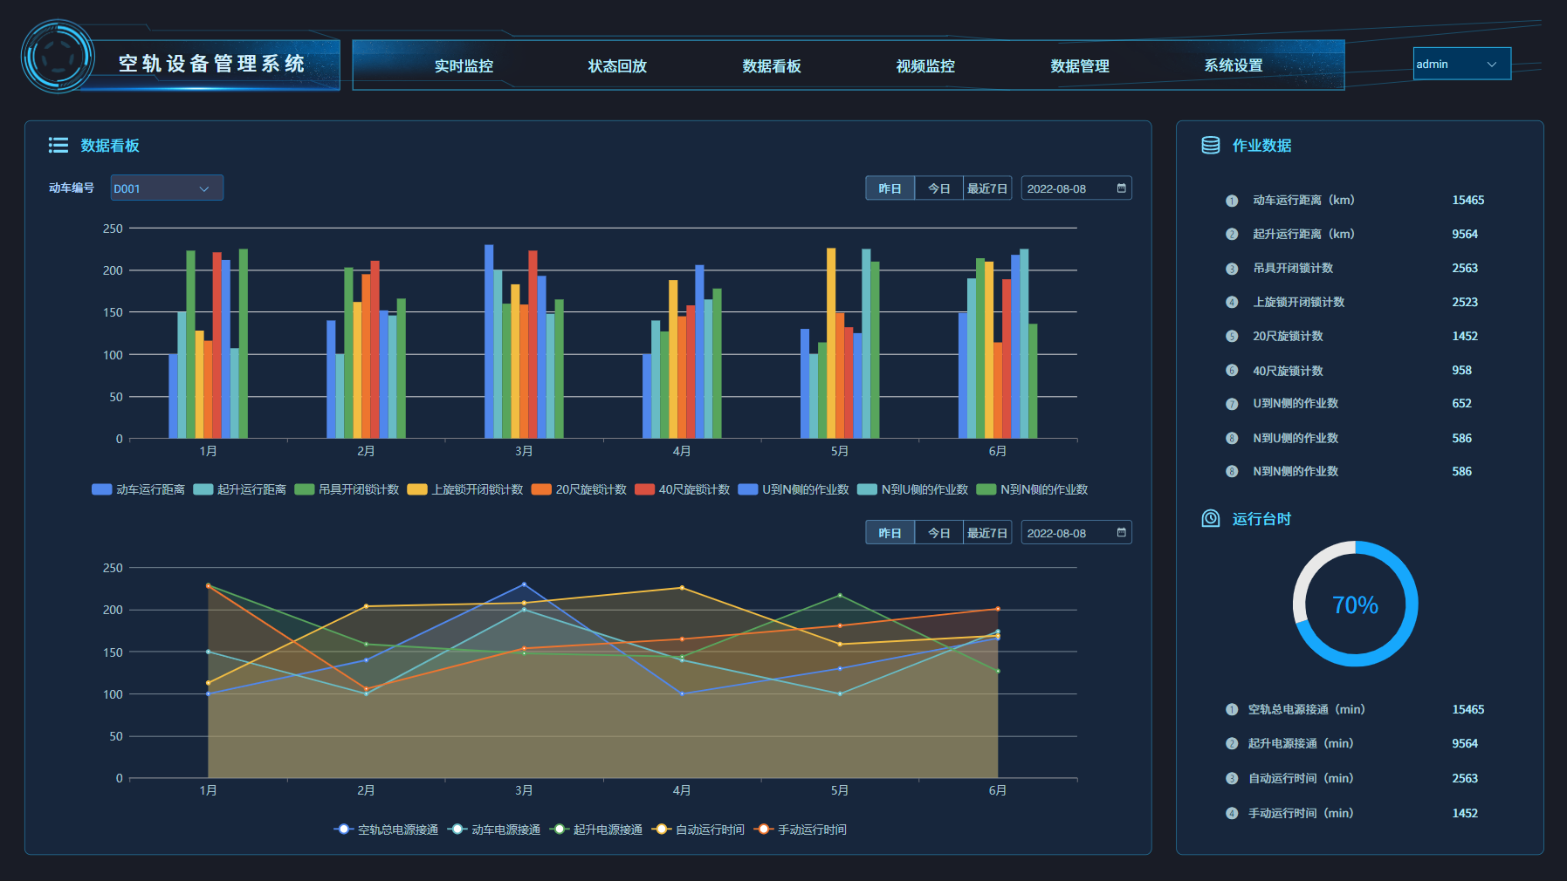The image size is (1567, 881).
Task: Click the line chart date input field
Action: pyautogui.click(x=1067, y=533)
